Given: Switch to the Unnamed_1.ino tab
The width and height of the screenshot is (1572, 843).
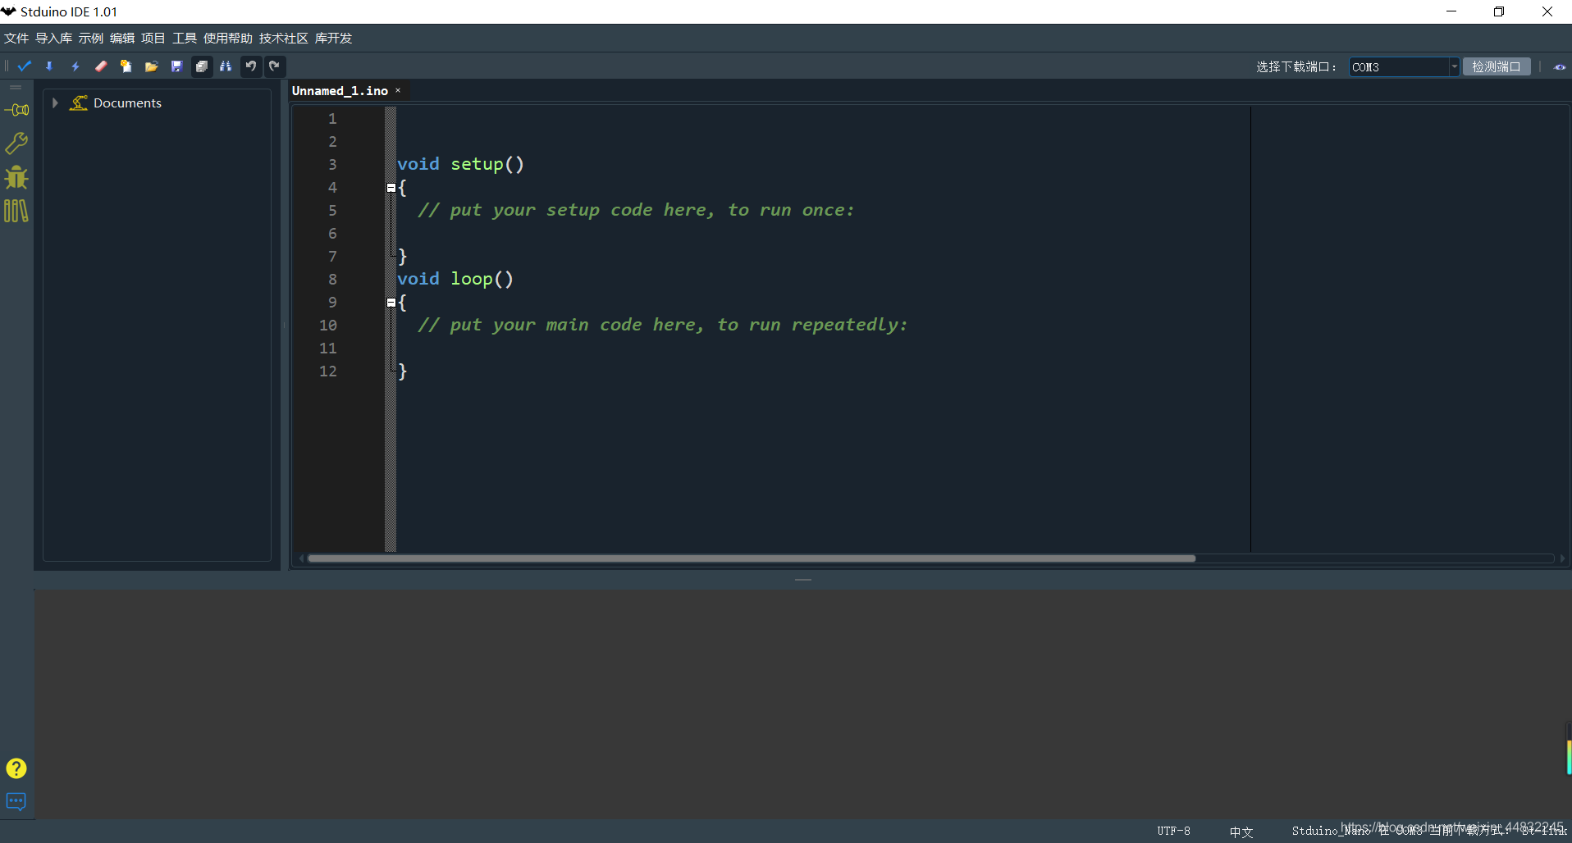Looking at the screenshot, I should tap(340, 91).
